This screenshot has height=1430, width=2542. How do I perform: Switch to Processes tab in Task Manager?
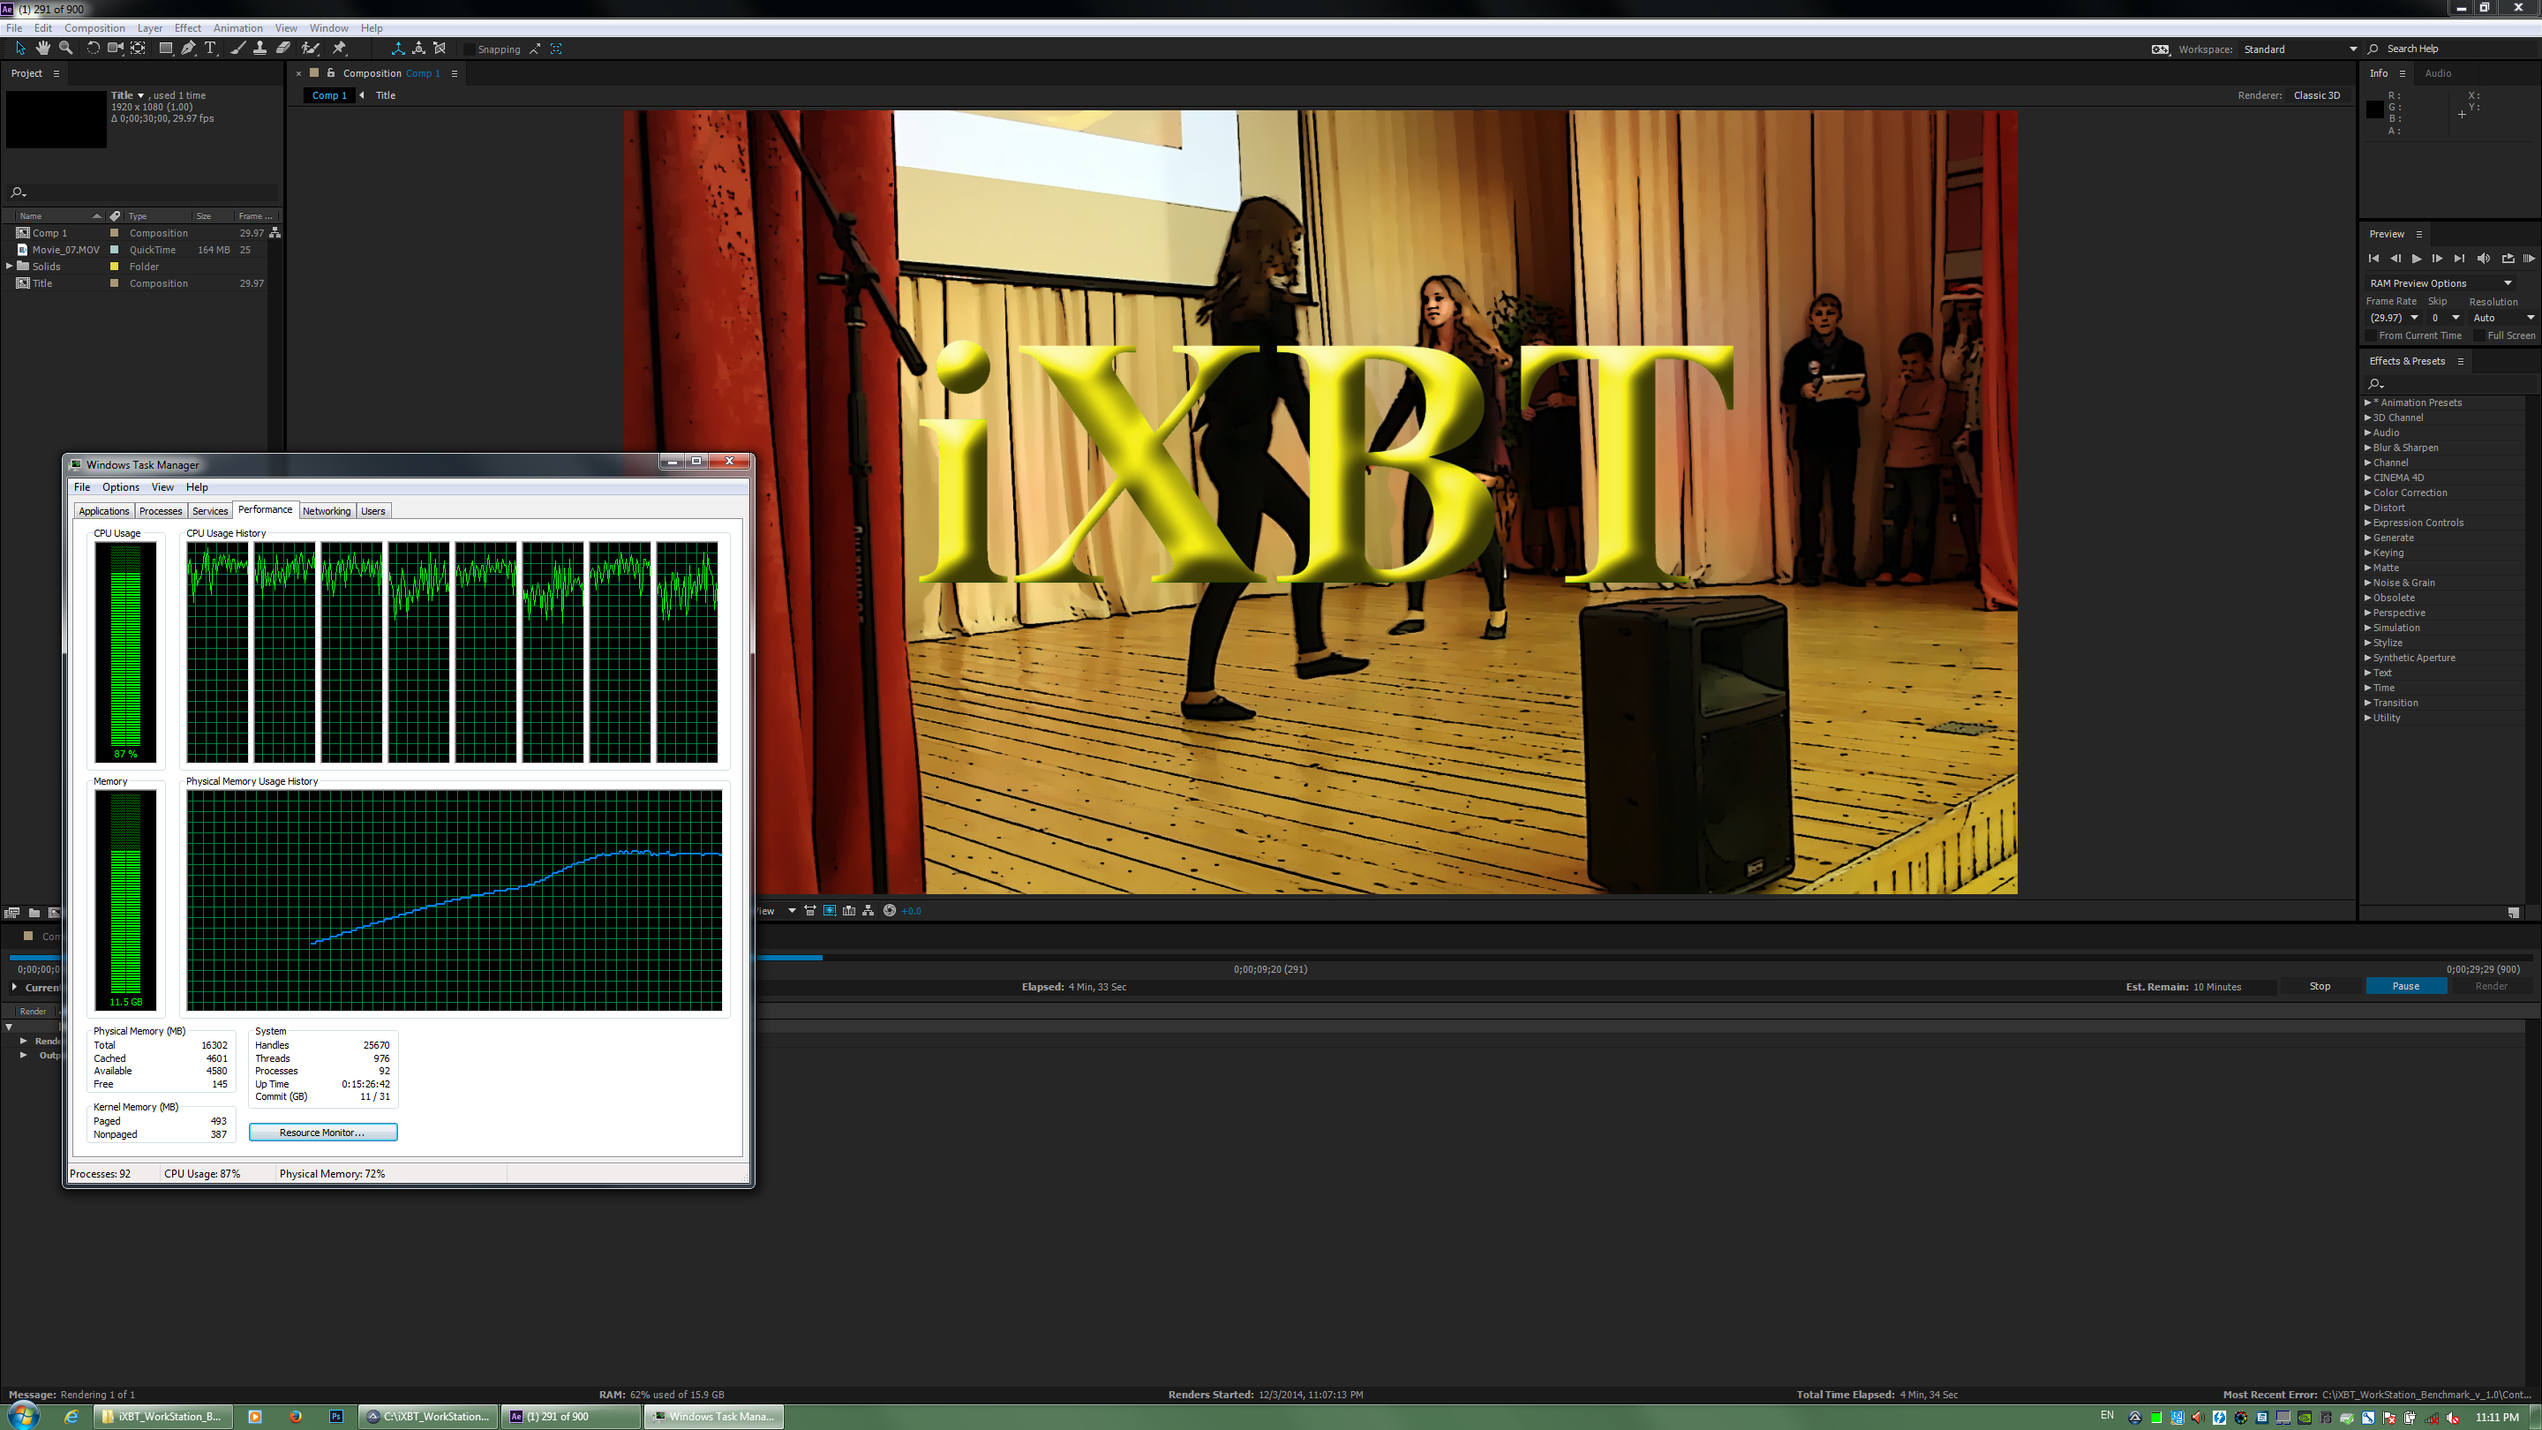pos(160,511)
